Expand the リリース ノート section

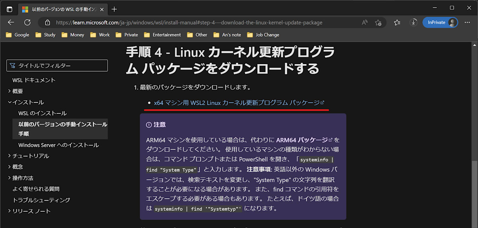pos(29,211)
